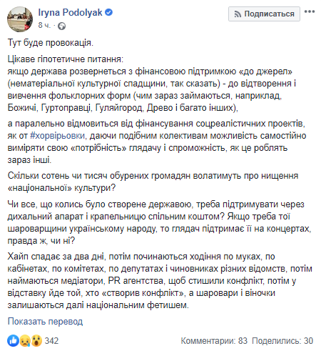321x351 pixels.
Task: Click the blue verified badge icon
Action: 108,12
